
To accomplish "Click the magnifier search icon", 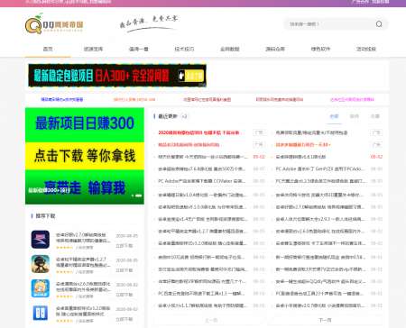I will click(379, 24).
